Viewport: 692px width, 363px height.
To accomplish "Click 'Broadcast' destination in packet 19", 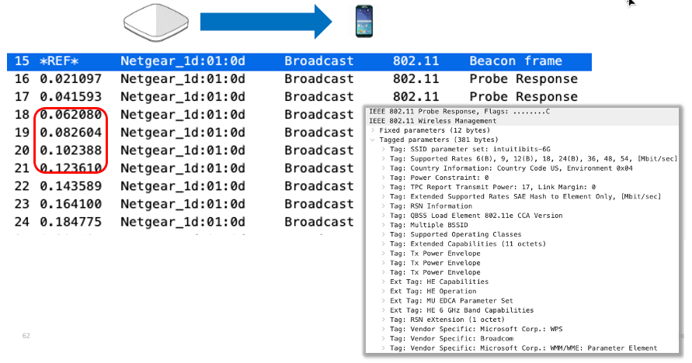I will [x=319, y=133].
